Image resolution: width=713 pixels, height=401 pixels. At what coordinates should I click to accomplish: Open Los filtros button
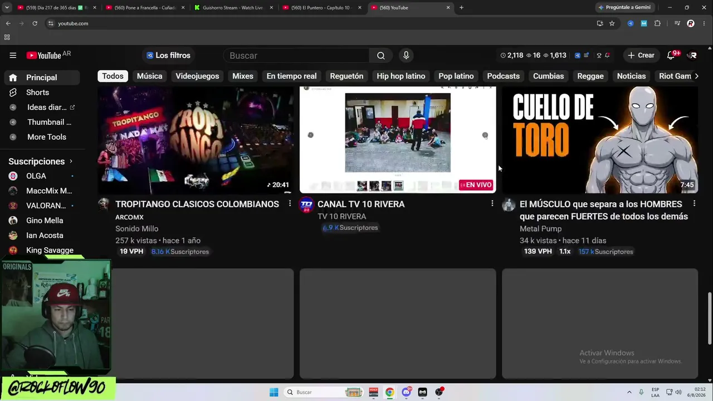coord(168,55)
